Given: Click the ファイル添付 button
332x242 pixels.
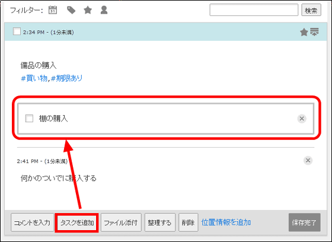Looking at the screenshot, I should (121, 222).
